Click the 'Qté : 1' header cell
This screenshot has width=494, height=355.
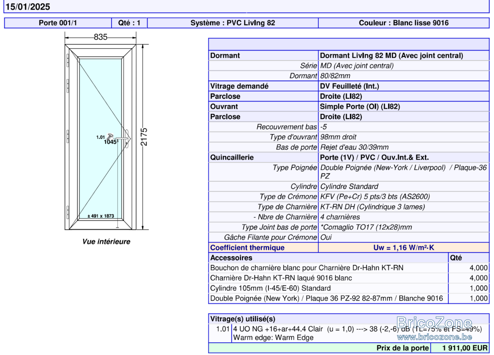(129, 23)
